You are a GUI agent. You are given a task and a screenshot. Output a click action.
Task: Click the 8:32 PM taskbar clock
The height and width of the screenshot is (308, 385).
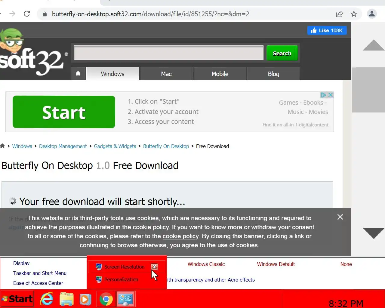tap(346, 303)
